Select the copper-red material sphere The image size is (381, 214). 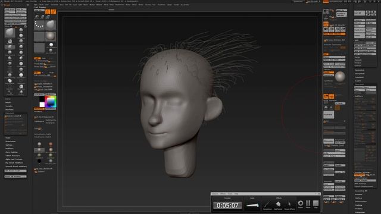point(51,144)
